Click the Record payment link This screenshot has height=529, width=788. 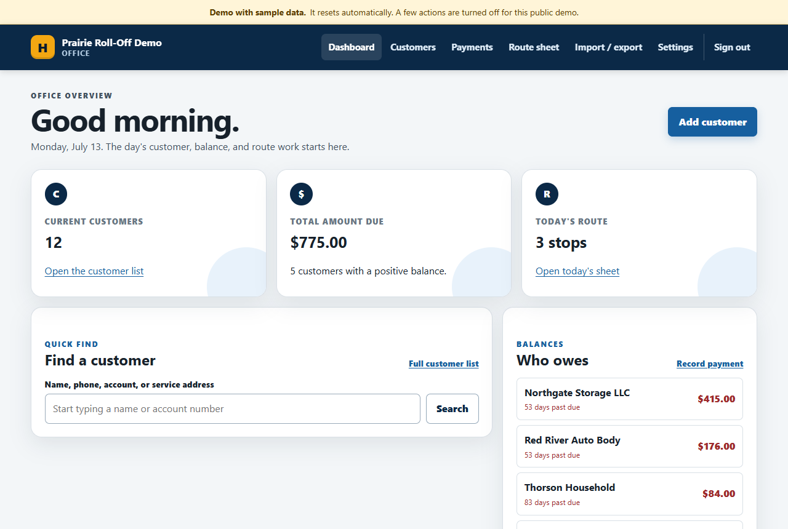point(710,364)
